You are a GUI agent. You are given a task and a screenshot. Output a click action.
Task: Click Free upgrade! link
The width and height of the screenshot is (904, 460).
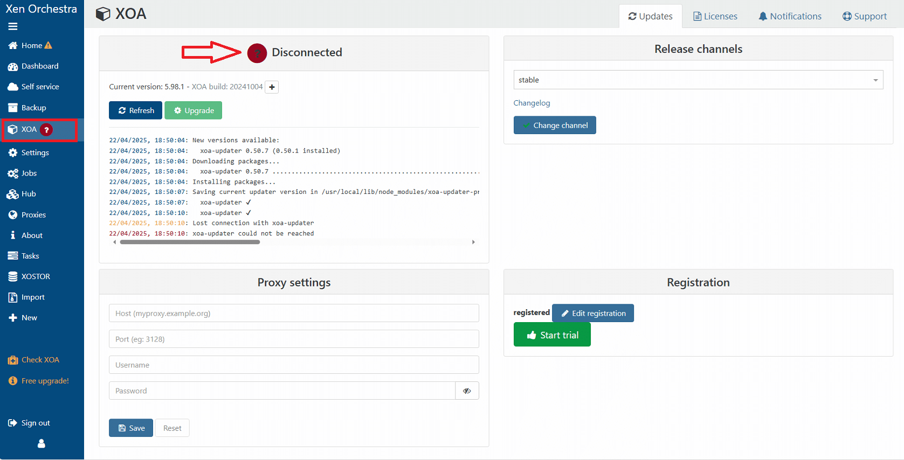tap(39, 381)
